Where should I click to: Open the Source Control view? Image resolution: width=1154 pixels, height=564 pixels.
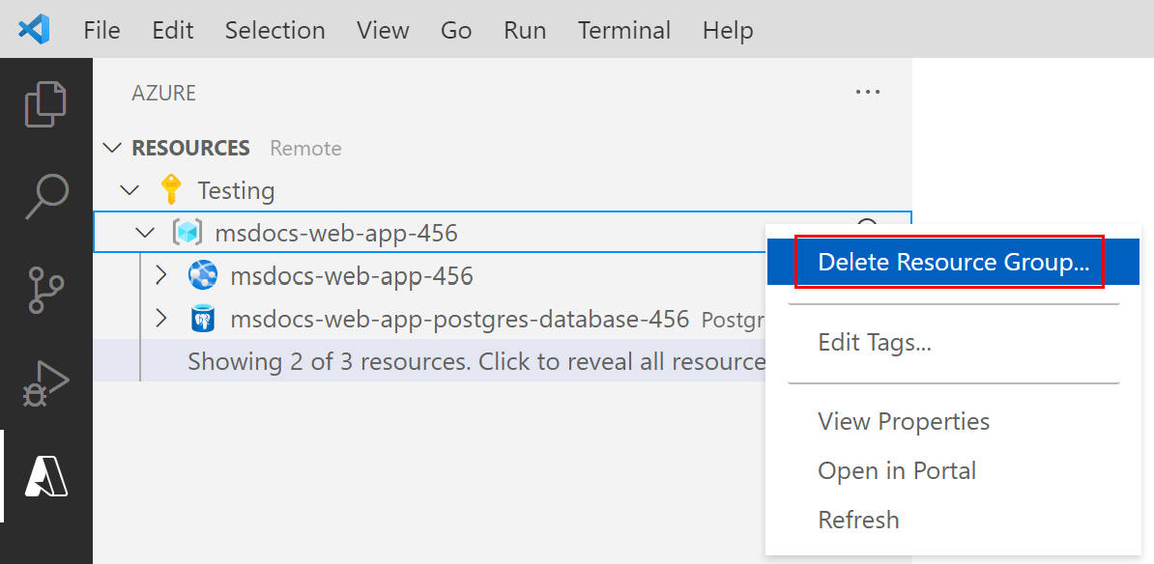[45, 289]
